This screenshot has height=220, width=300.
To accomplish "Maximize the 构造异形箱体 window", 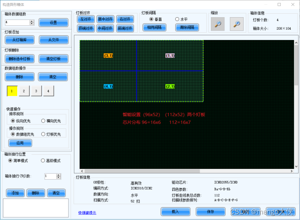I will [279, 4].
